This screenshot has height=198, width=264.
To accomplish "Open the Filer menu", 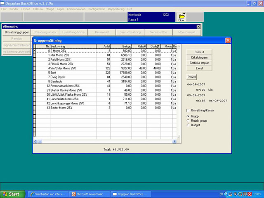I will (4, 9).
